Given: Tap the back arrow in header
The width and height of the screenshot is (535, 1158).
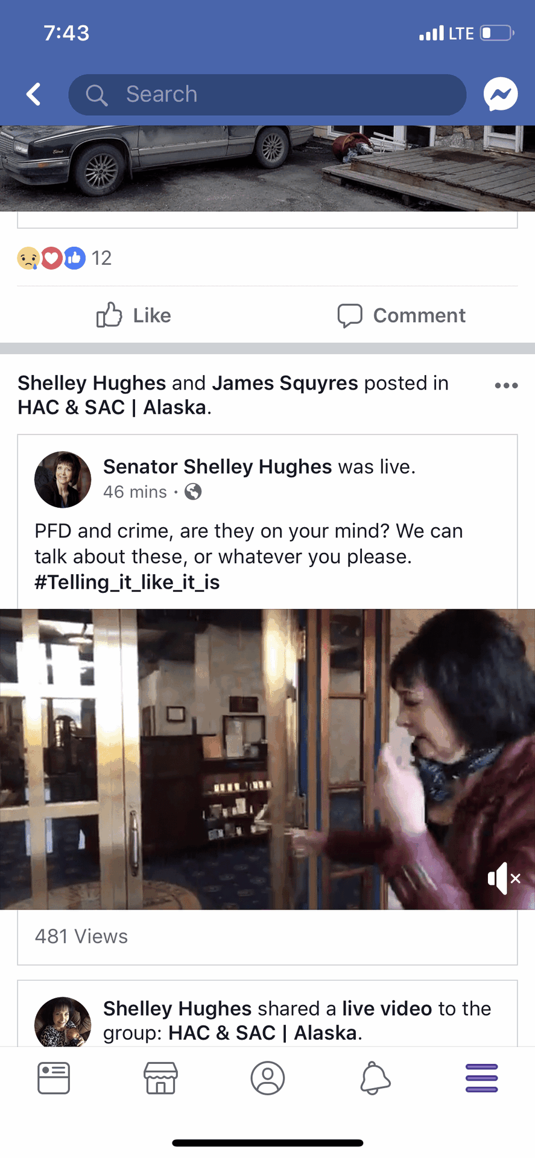Looking at the screenshot, I should click(x=34, y=94).
